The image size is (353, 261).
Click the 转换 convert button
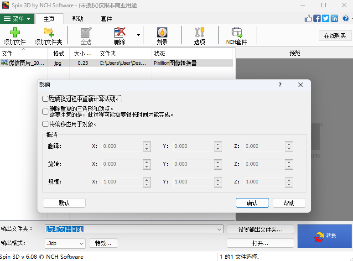point(325,236)
